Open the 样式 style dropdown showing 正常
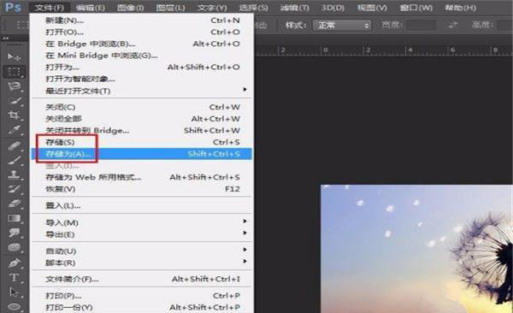513x313 pixels. click(x=342, y=25)
